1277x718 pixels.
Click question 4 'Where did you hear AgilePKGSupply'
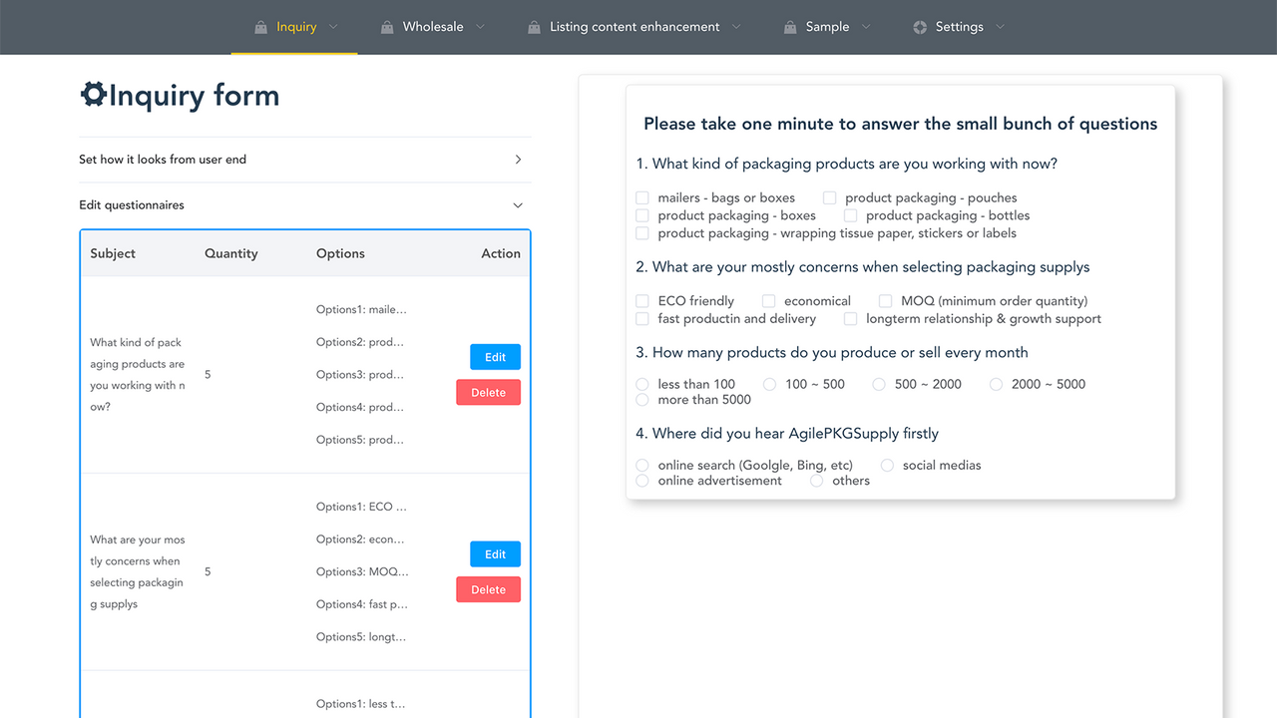pyautogui.click(x=787, y=434)
